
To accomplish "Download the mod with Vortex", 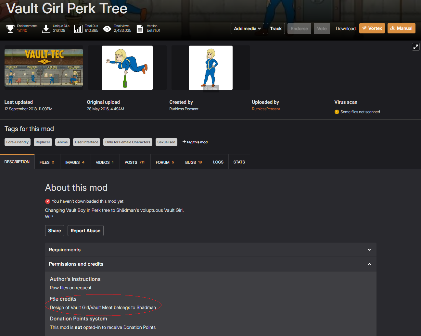I will tap(372, 28).
